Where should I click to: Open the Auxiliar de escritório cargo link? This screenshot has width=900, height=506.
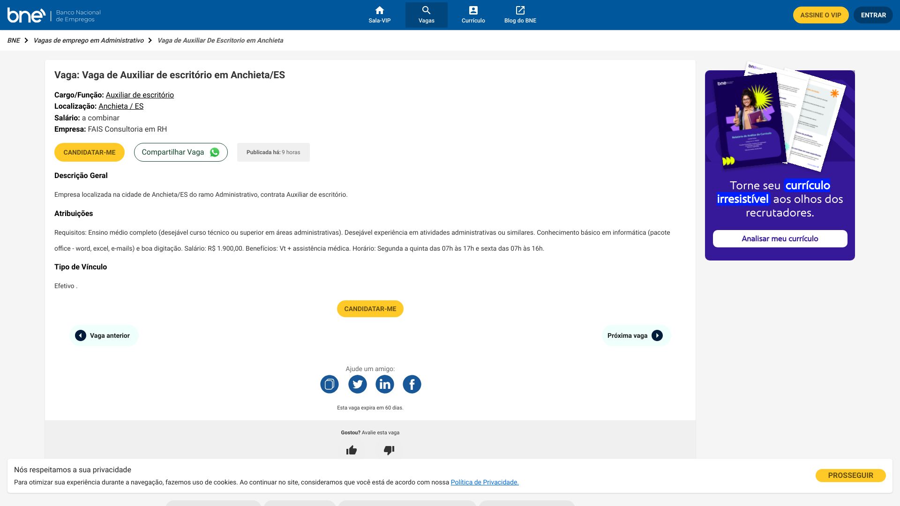(140, 95)
